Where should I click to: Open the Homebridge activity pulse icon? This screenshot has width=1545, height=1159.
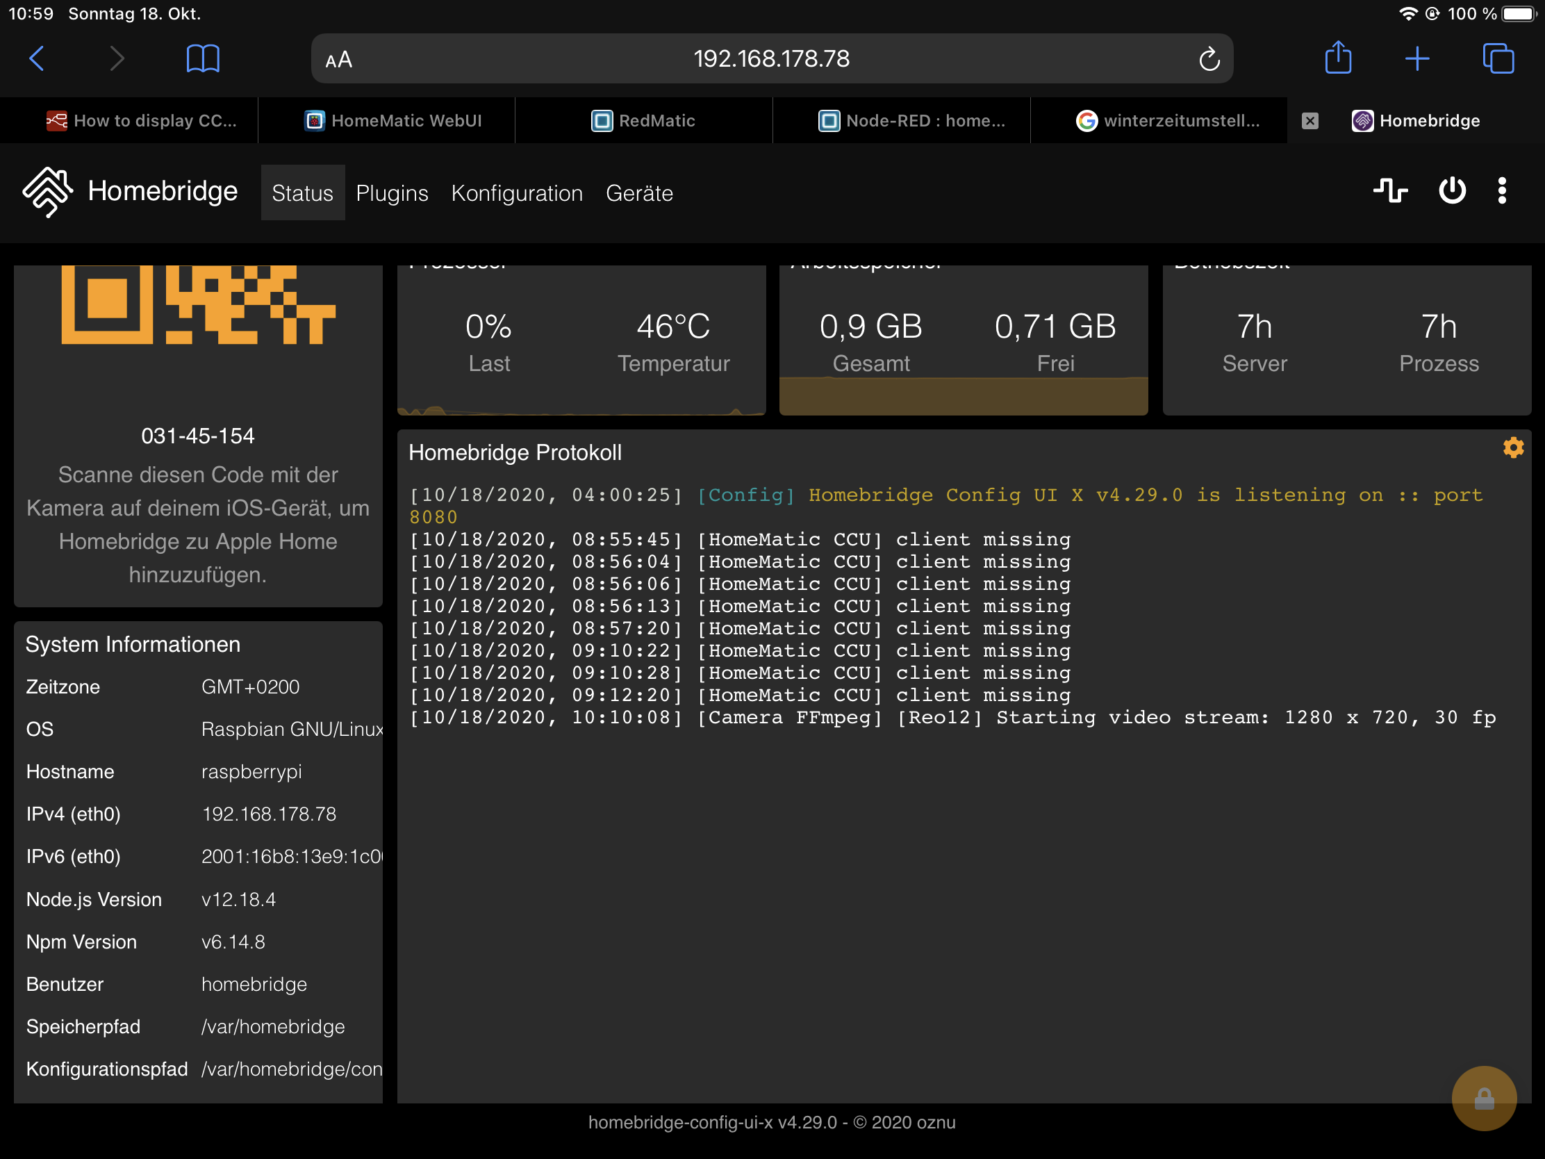[1390, 190]
